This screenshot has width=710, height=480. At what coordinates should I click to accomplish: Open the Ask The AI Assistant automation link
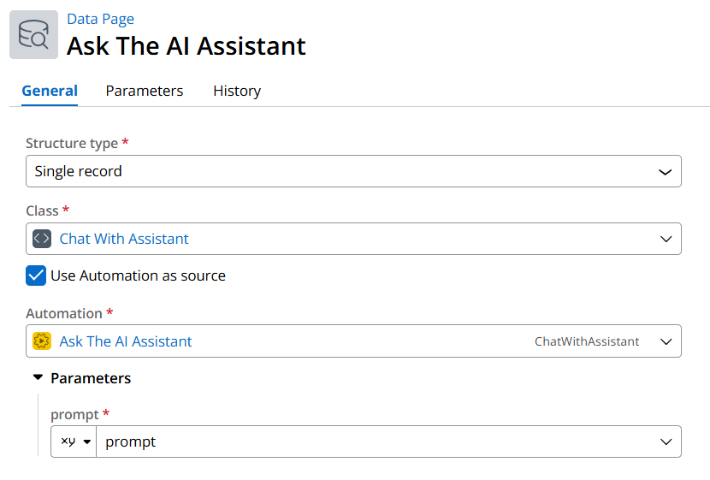tap(126, 341)
